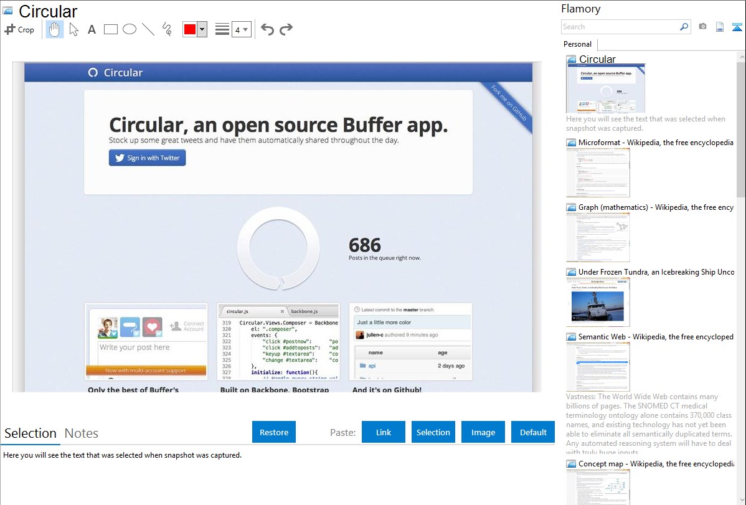
Task: Paste as Link button
Action: tap(384, 432)
